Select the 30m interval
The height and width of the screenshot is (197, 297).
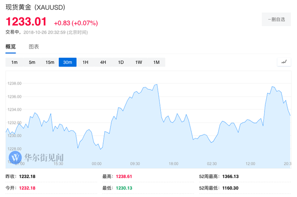tap(67, 62)
